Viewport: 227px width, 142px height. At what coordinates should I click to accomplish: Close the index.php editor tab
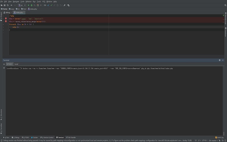coord(24,12)
